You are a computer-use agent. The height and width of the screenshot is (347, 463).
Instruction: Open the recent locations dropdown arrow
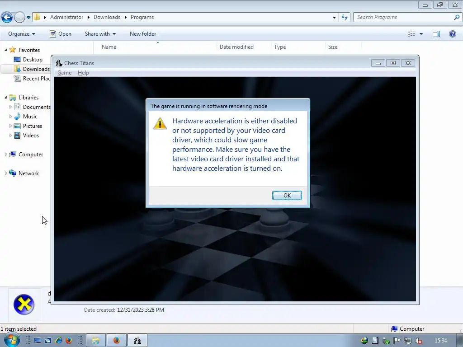(28, 18)
